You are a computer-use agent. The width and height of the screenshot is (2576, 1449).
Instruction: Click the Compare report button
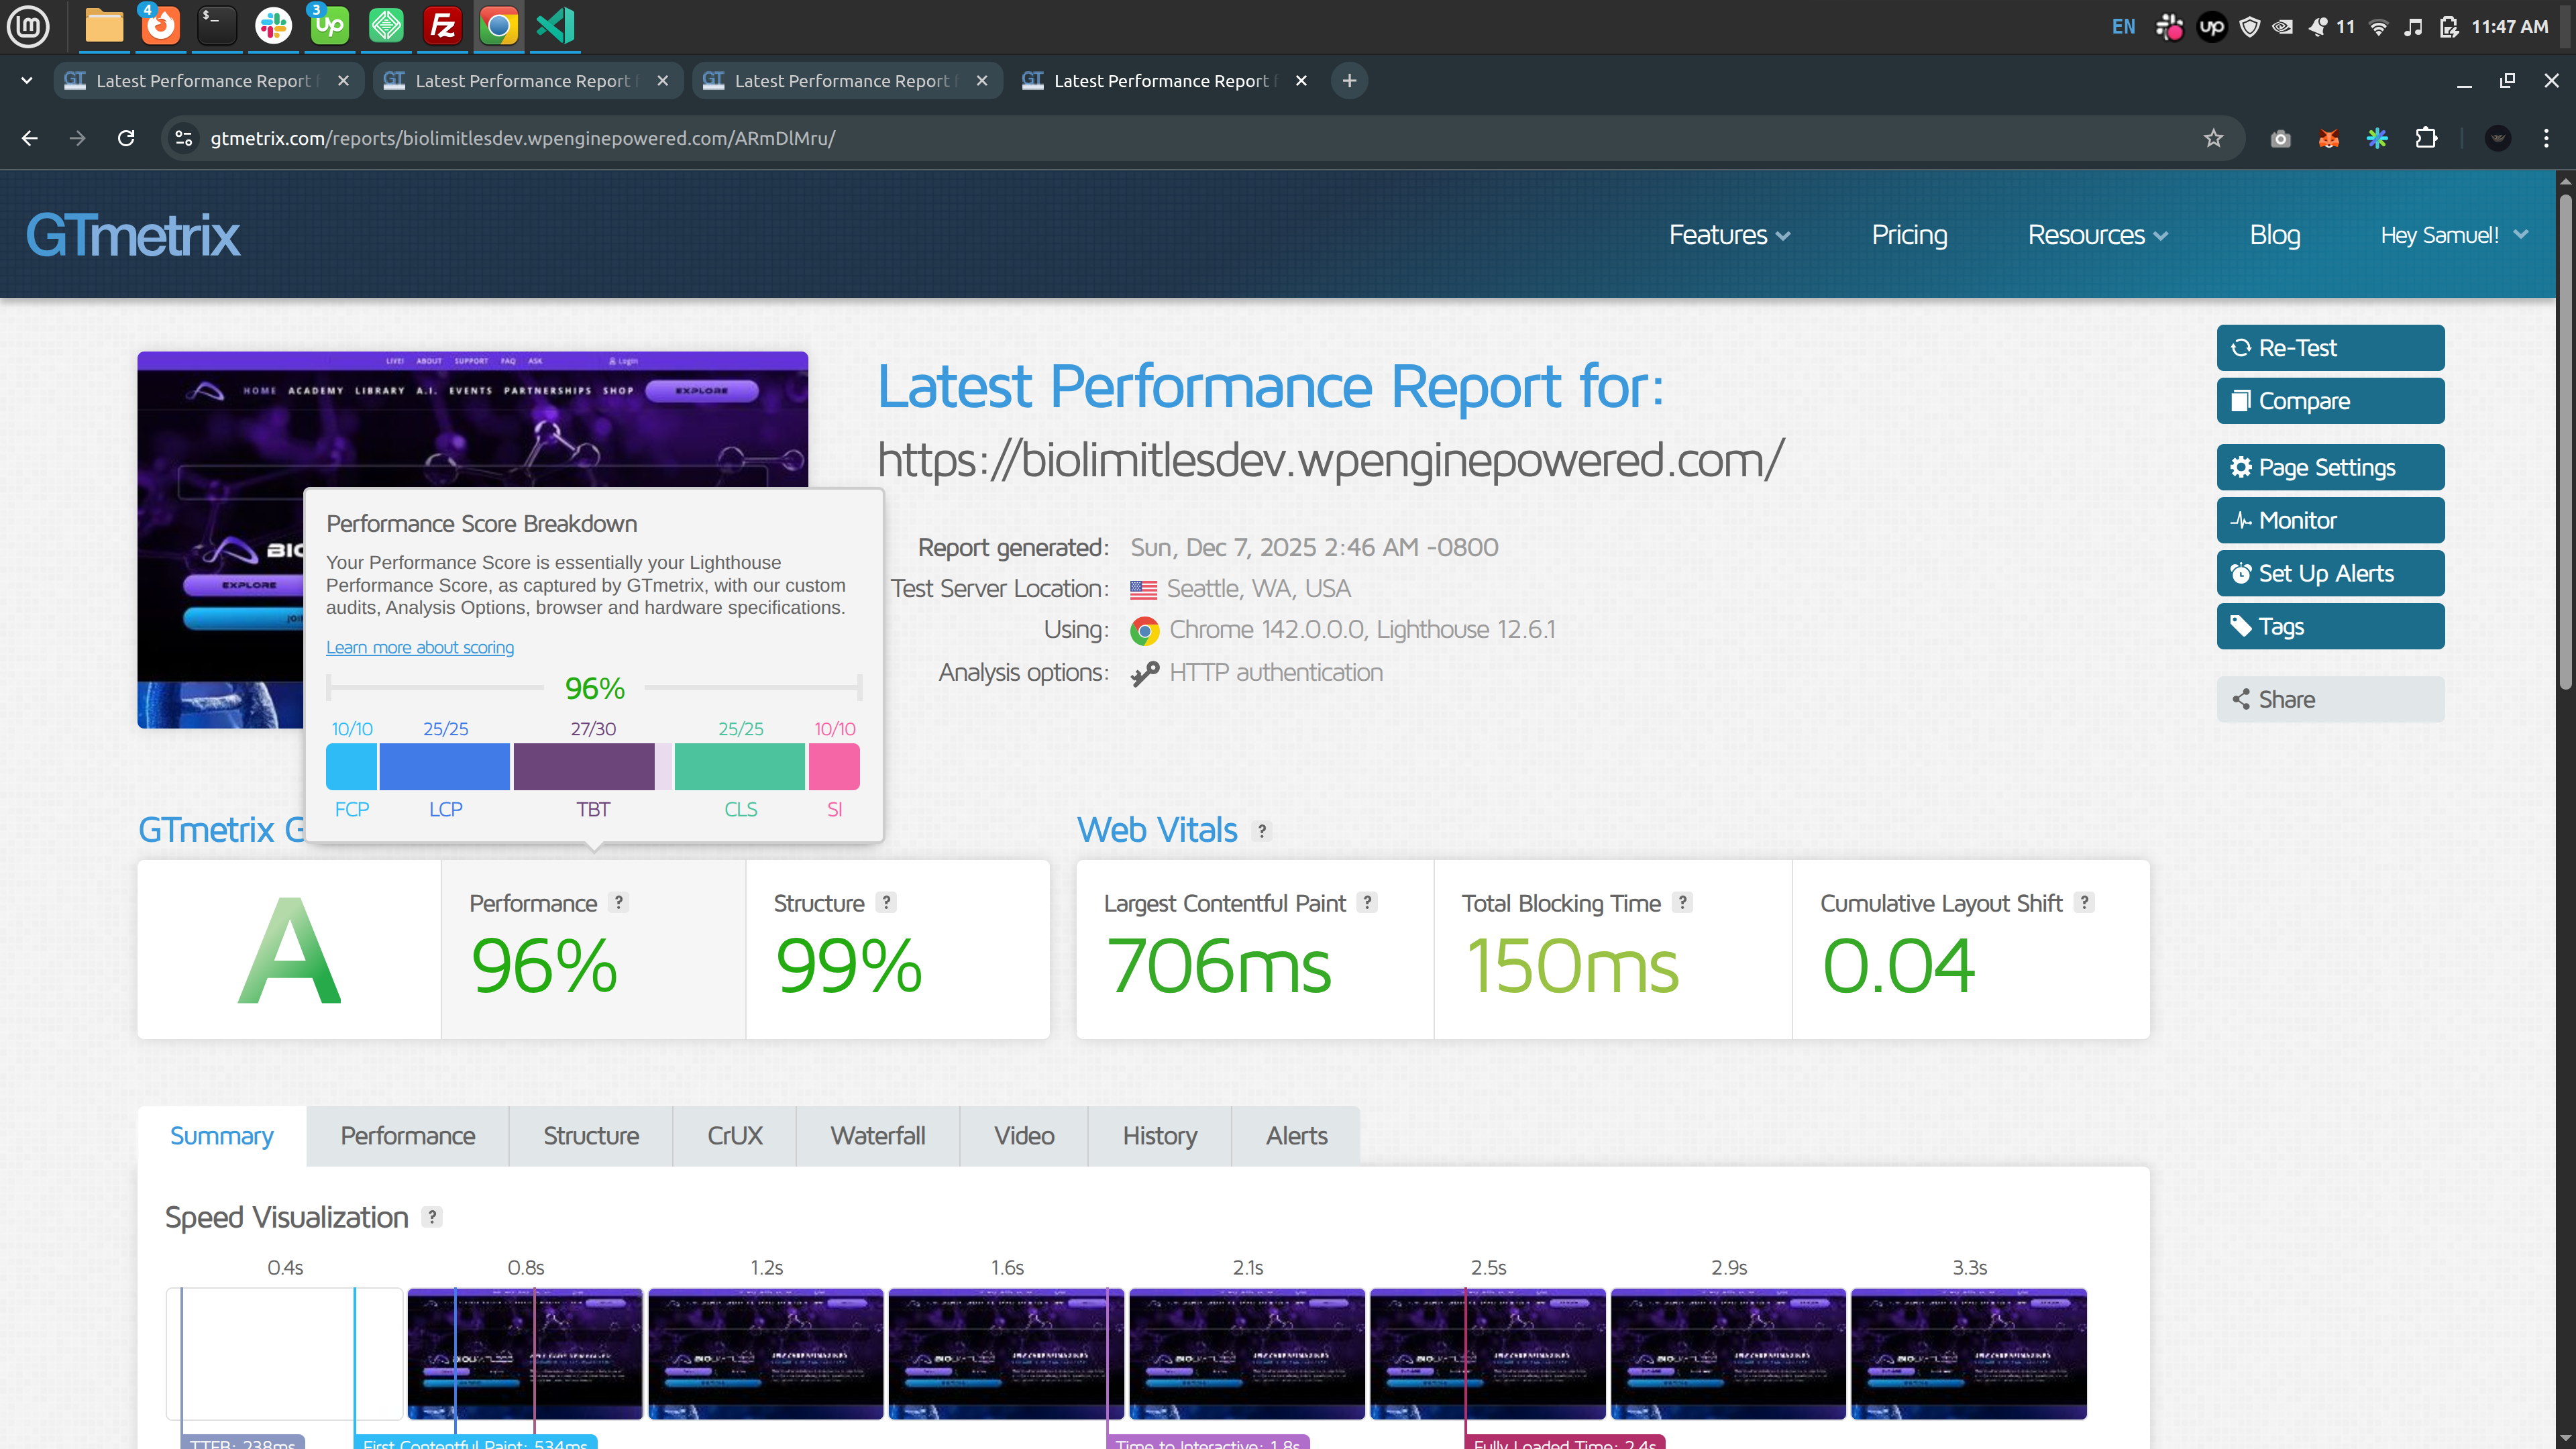(2329, 401)
